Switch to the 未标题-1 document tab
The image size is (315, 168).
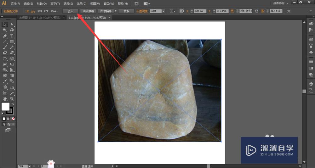click(x=40, y=18)
